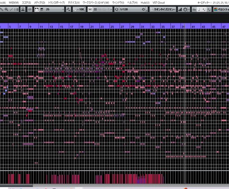Viewport: 229px width, 189px height.
Task: Click bar 47 on the ruler
Action: point(224,26)
